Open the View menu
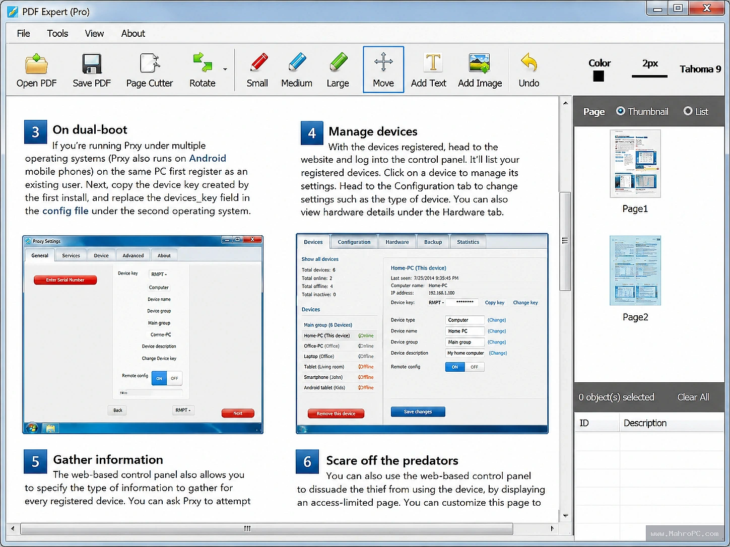The width and height of the screenshot is (730, 547). click(x=94, y=33)
